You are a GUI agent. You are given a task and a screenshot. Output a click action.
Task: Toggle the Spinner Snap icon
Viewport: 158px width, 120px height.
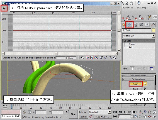tap(141, 18)
